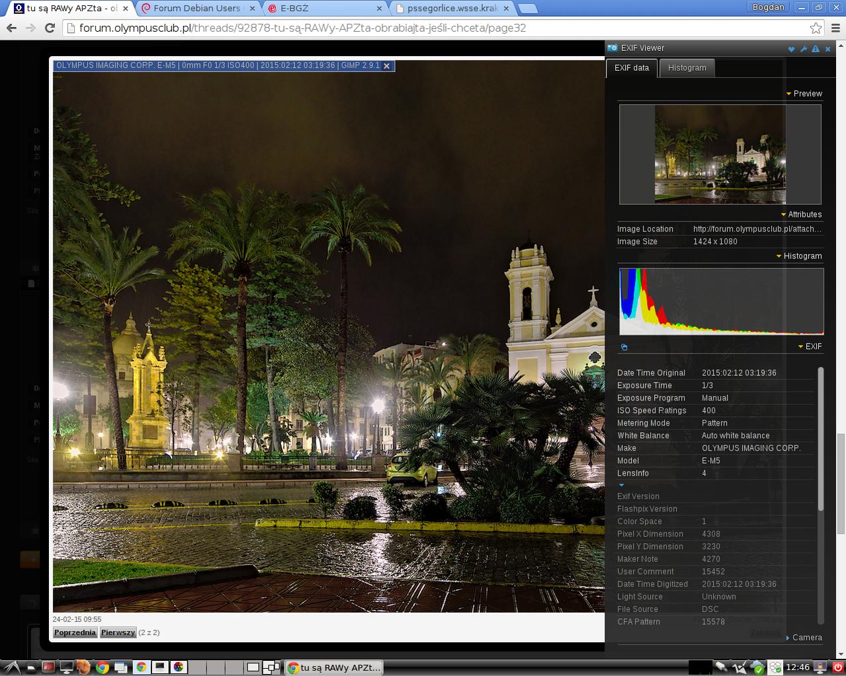Click the image preview thumbnail
The height and width of the screenshot is (676, 846).
point(720,154)
